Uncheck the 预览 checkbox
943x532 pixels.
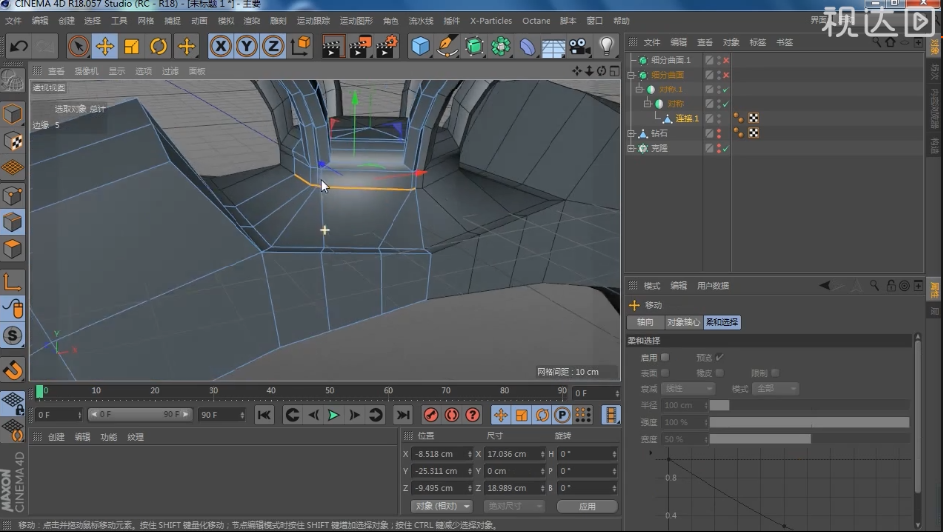[x=719, y=357]
